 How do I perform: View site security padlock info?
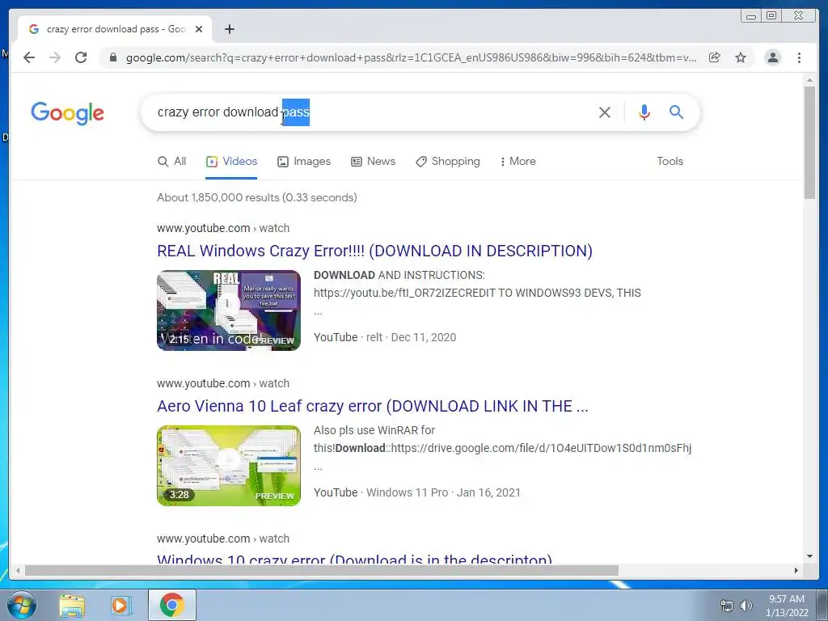(x=112, y=57)
